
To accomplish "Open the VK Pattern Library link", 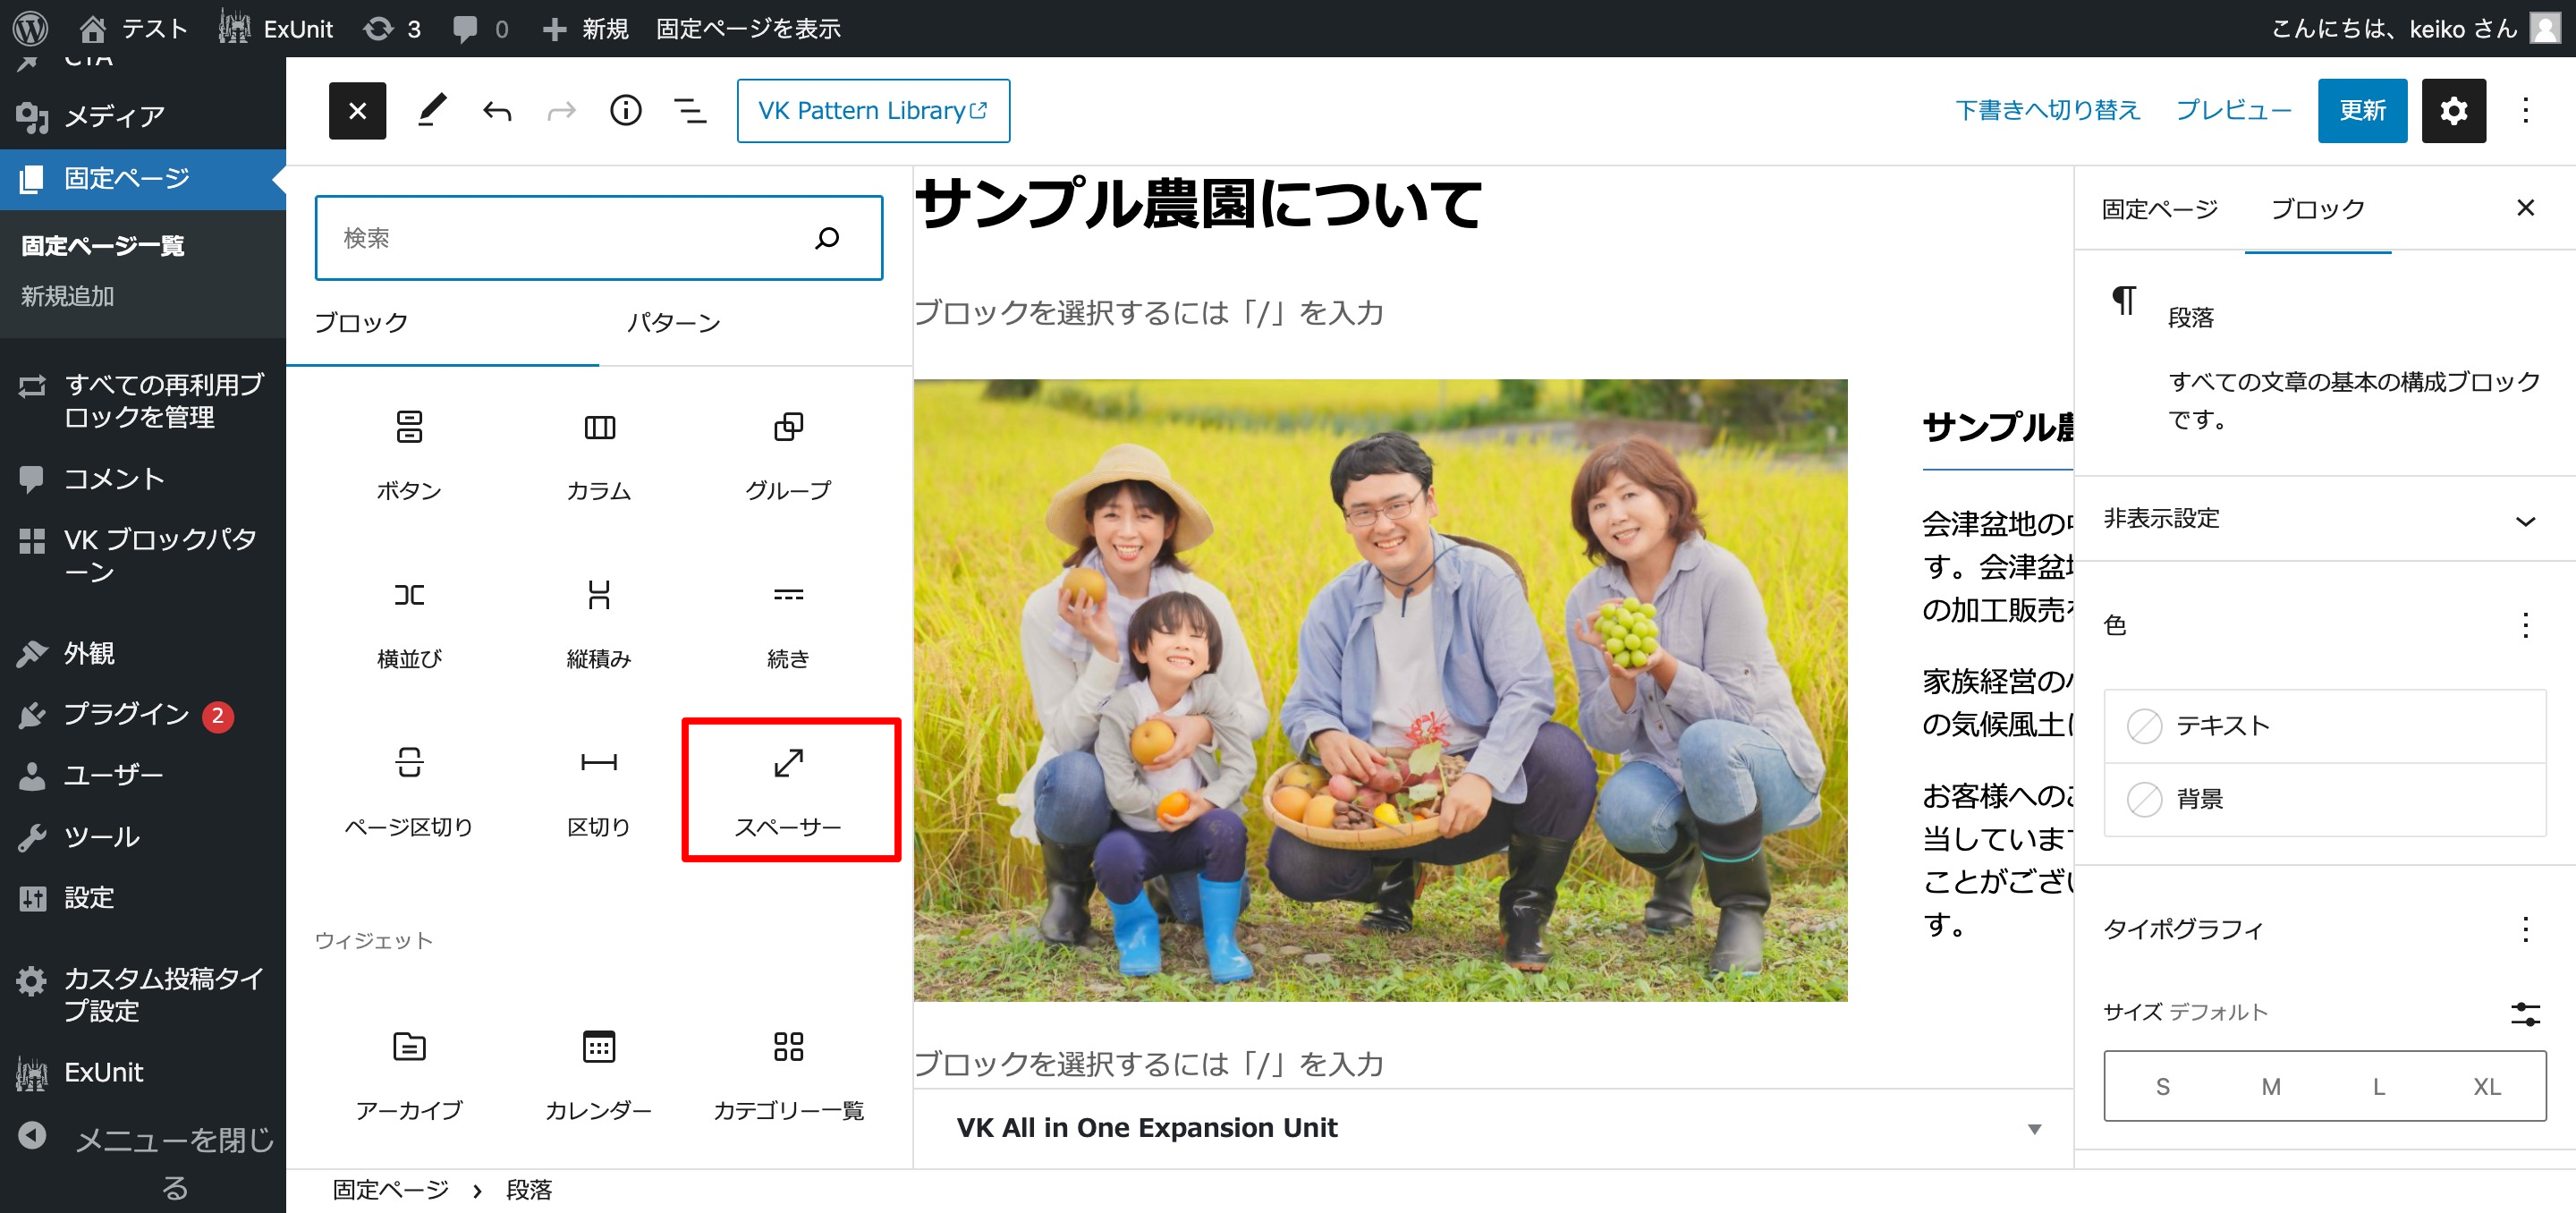I will tap(872, 111).
